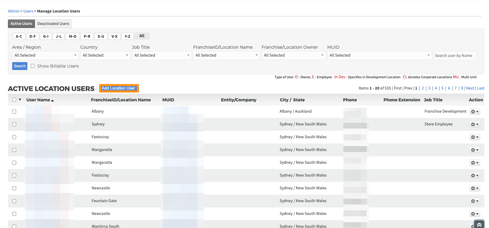
Task: Filter users by P-R
Action: (x=87, y=37)
